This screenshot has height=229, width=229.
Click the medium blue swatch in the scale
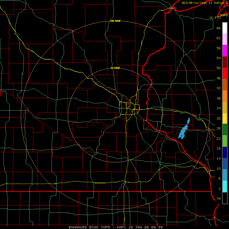225,164
